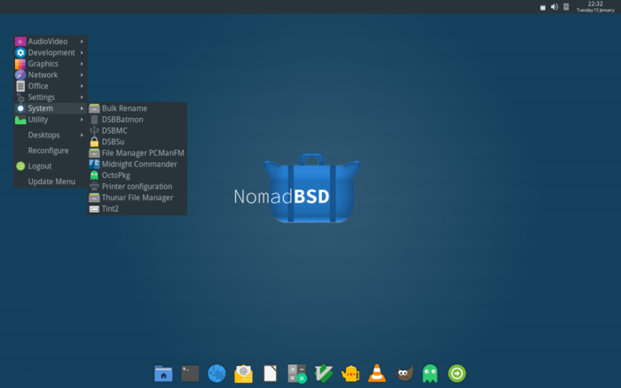The height and width of the screenshot is (388, 621).
Task: Click the green logout arrow dock icon
Action: [x=457, y=373]
